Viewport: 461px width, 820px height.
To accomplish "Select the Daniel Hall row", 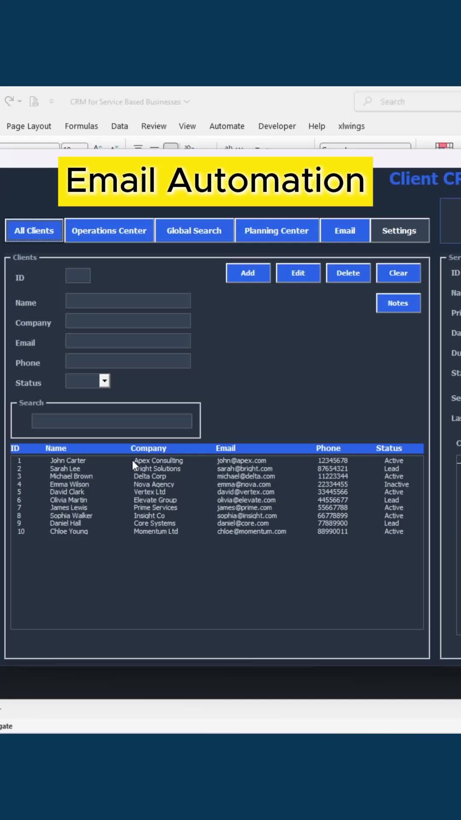I will (x=217, y=523).
